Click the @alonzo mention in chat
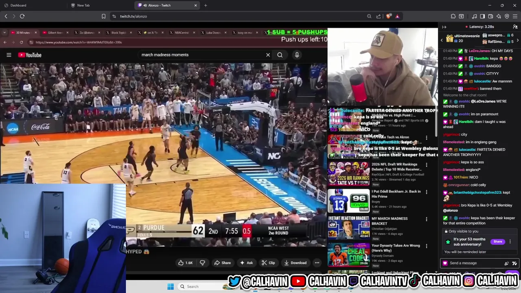 [x=450, y=210]
